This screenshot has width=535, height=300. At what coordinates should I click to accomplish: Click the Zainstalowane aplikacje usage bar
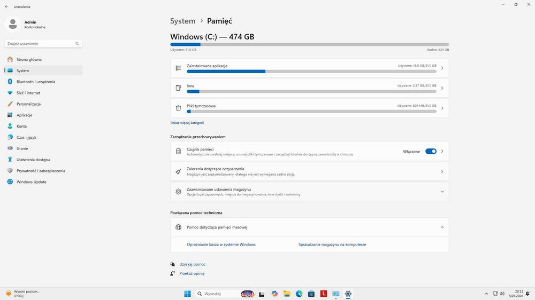coord(311,72)
